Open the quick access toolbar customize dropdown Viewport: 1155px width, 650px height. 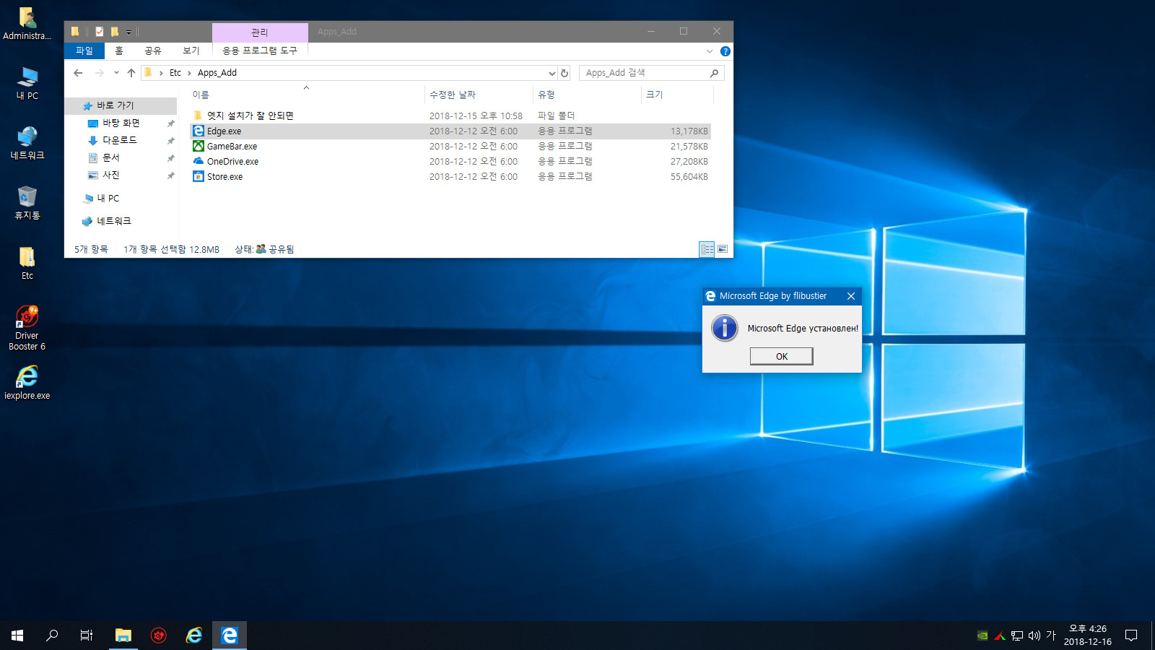[x=128, y=32]
